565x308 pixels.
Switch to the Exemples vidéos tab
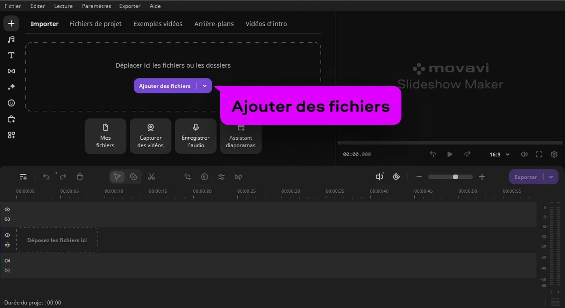coord(158,24)
